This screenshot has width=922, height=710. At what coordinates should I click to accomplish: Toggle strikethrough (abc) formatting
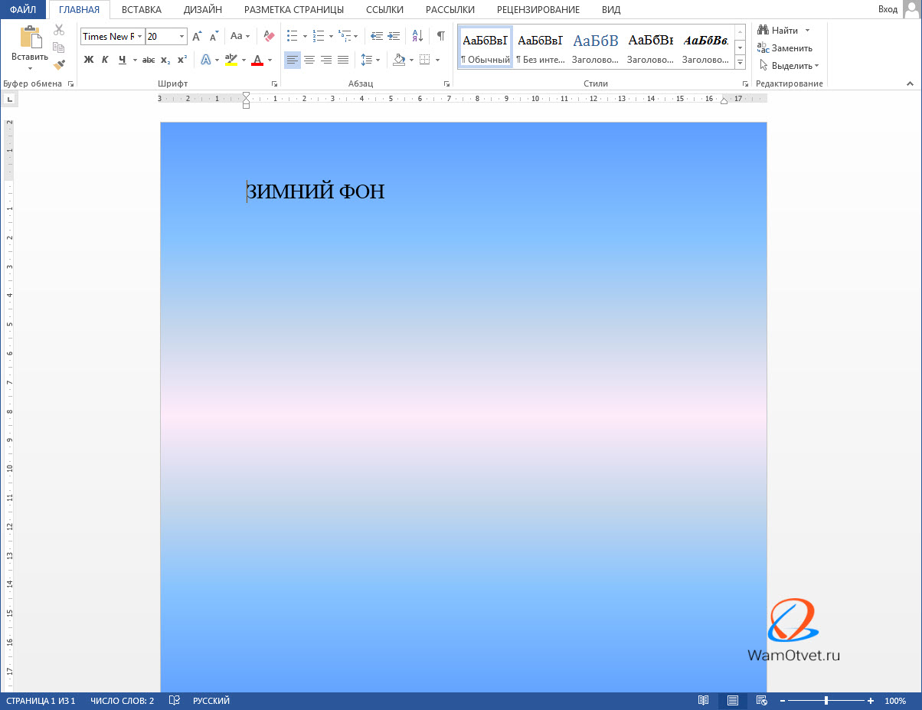[149, 60]
